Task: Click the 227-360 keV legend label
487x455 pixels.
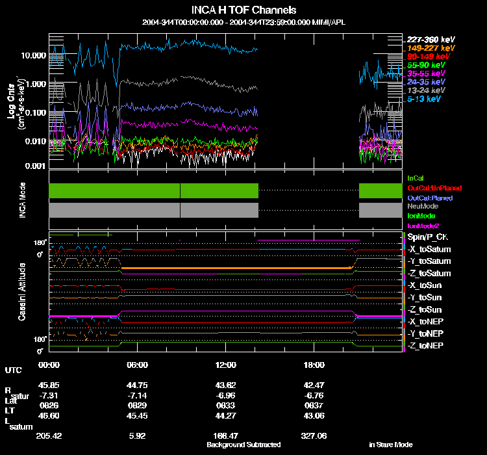Action: pos(431,40)
